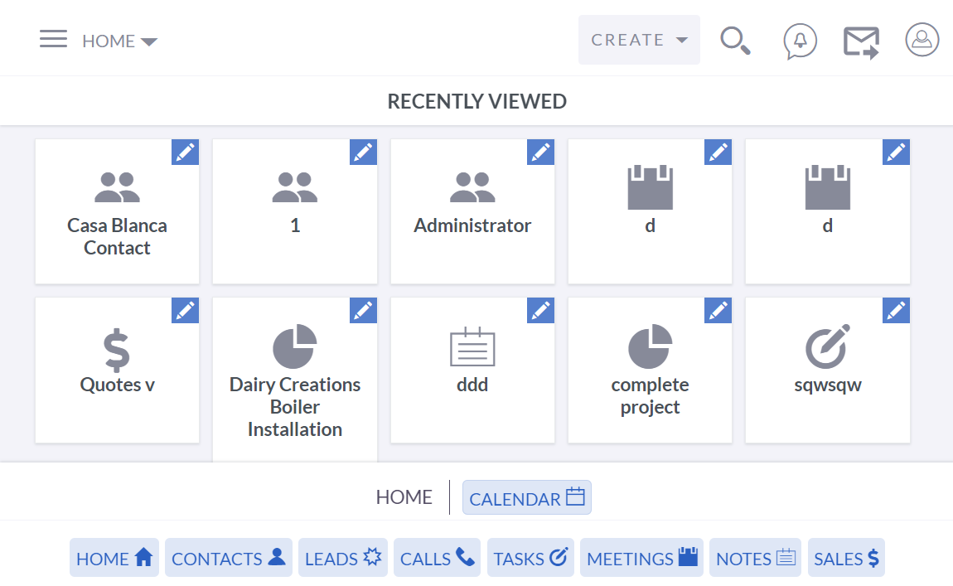The height and width of the screenshot is (586, 953).
Task: Open the email envelope icon
Action: [x=861, y=41]
